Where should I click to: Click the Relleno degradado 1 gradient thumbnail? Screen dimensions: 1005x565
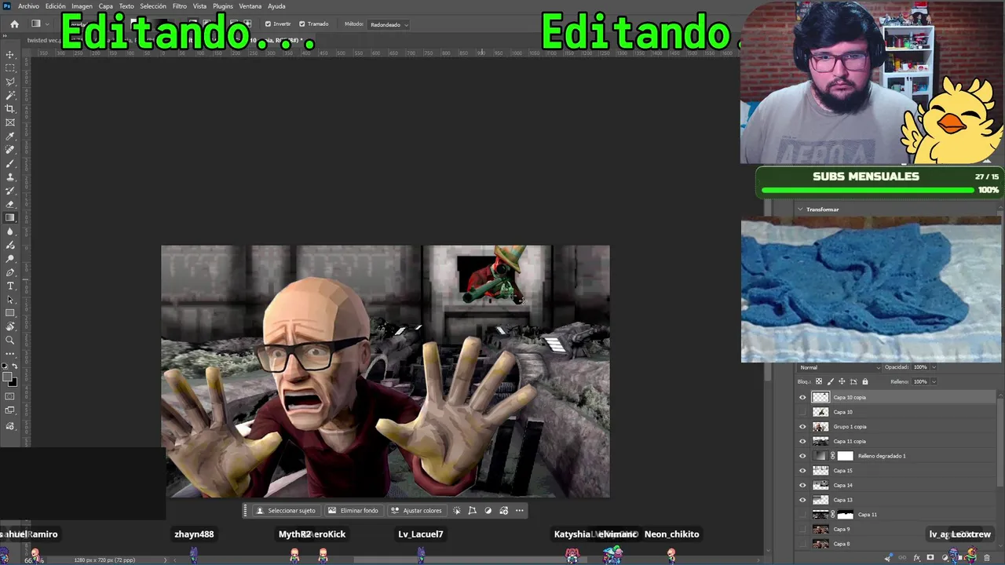[x=820, y=456]
